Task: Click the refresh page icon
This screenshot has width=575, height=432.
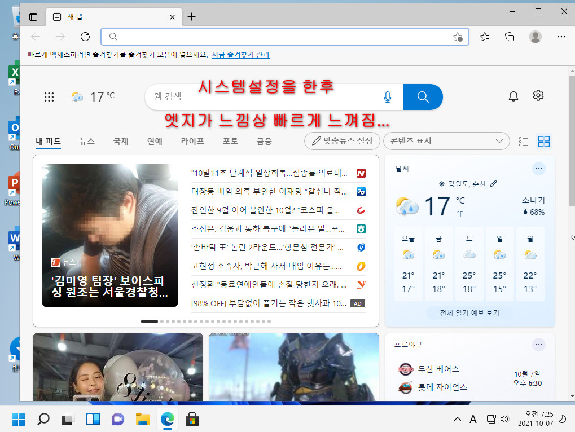Action: (85, 37)
